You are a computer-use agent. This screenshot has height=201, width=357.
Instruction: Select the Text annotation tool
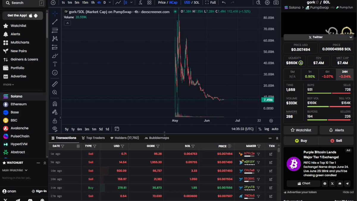tap(55, 64)
